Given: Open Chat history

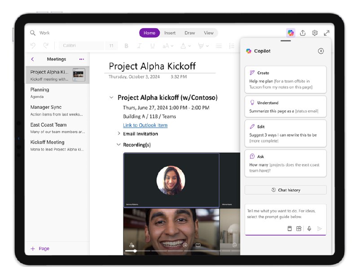Looking at the screenshot, I should [285, 190].
